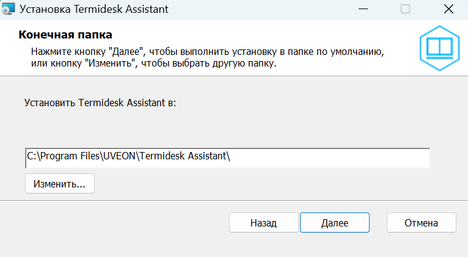
Task: Click the "Установить Termidesk Assistant в:" label
Action: pyautogui.click(x=100, y=103)
